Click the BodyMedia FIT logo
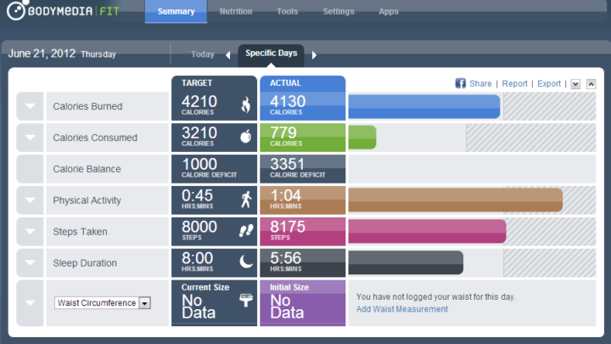This screenshot has height=344, width=611. pyautogui.click(x=63, y=10)
